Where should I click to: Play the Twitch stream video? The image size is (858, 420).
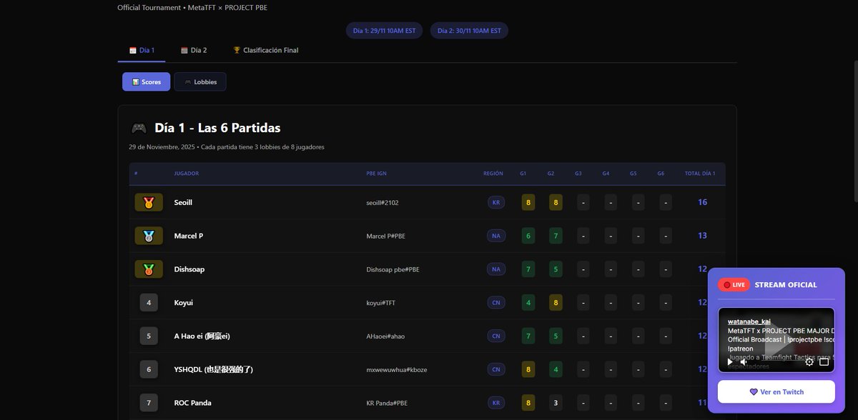click(729, 361)
